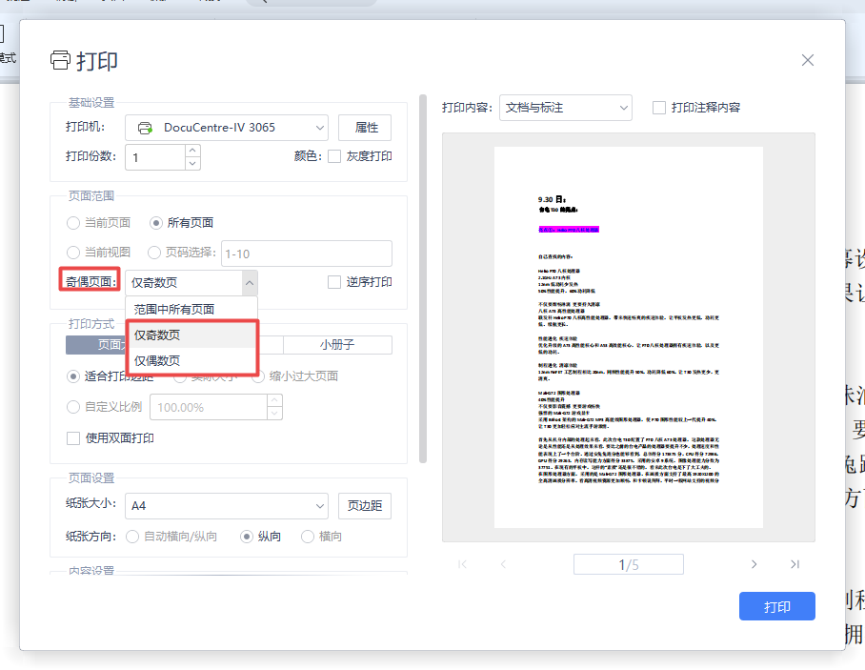The height and width of the screenshot is (670, 865).
Task: Expand 打印内容 文档与标注 dropdown
Action: click(565, 108)
